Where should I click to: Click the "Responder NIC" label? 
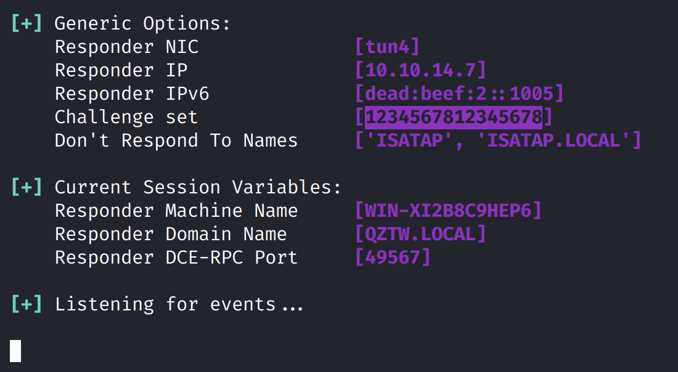126,47
